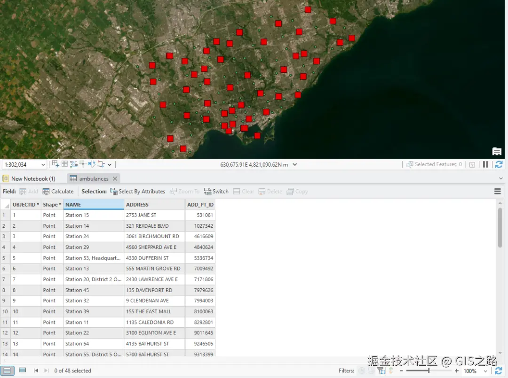Click the Station 54 name cell
This screenshot has height=378, width=508.
pos(94,343)
